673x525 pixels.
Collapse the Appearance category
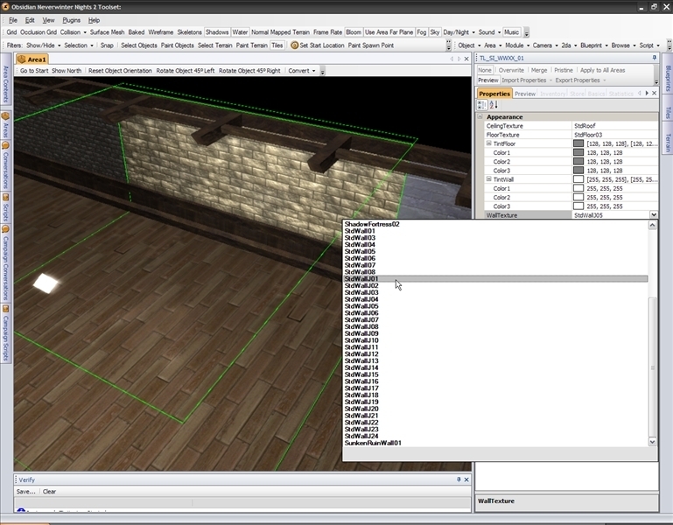point(480,116)
